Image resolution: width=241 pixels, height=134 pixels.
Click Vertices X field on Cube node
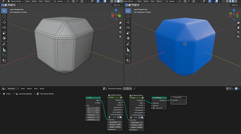(93, 115)
